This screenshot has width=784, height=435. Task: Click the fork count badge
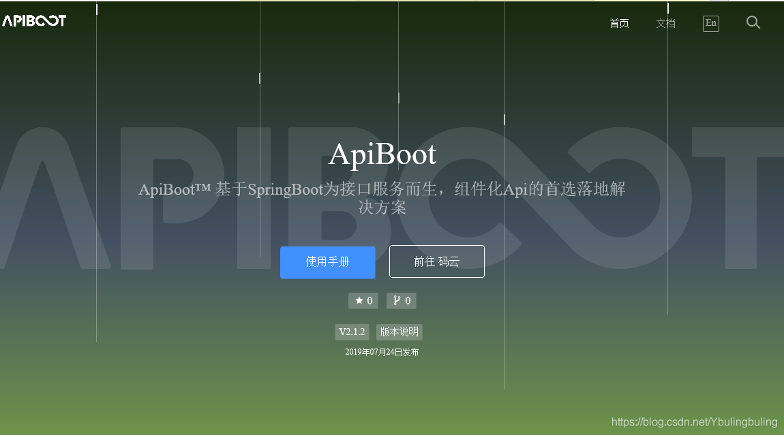401,301
